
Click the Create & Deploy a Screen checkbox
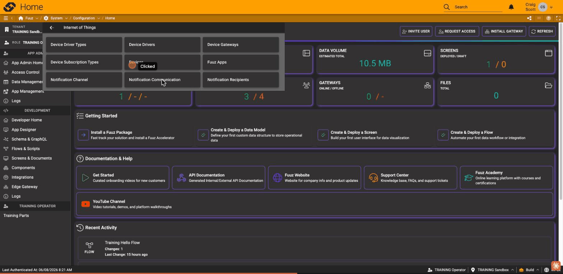tap(323, 135)
